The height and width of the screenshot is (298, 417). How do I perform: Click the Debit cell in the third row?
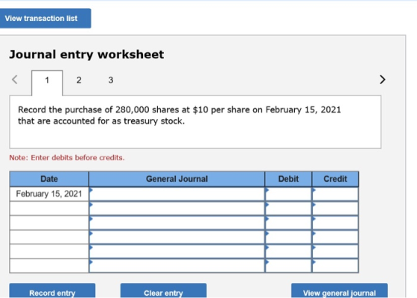click(288, 223)
